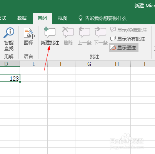Toggle Show All Comments (显示所有批注)
155x154 pixels.
point(128,39)
